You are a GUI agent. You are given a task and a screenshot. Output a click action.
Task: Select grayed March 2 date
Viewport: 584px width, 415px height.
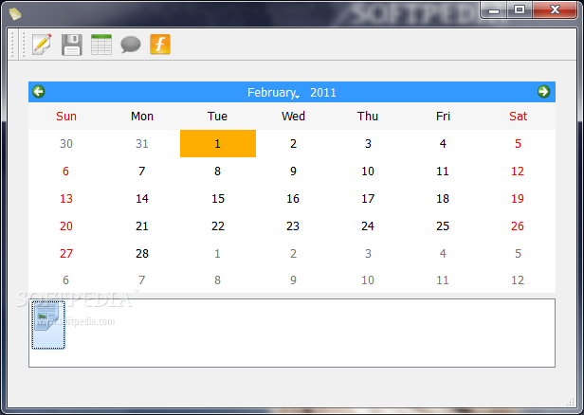pos(294,254)
